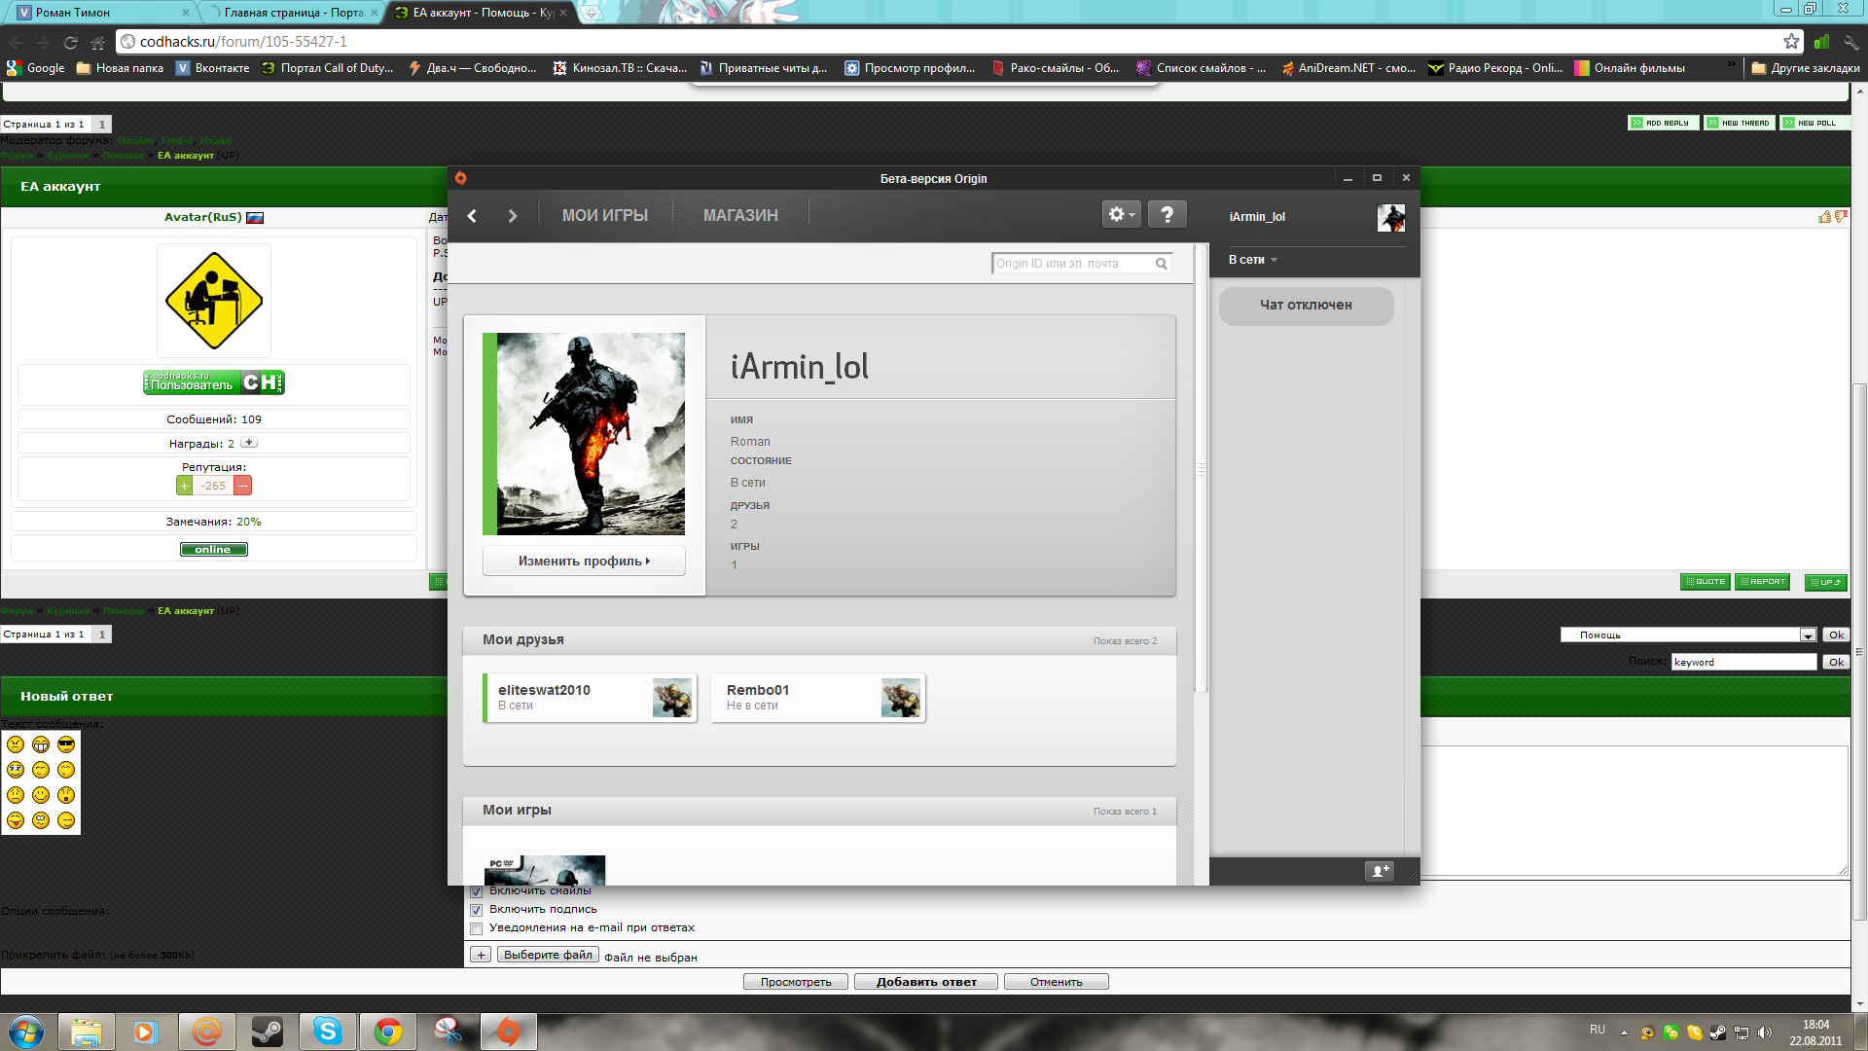Viewport: 1868px width, 1051px height.
Task: Open 'Новая папка' bookmarks folder
Action: (x=120, y=68)
